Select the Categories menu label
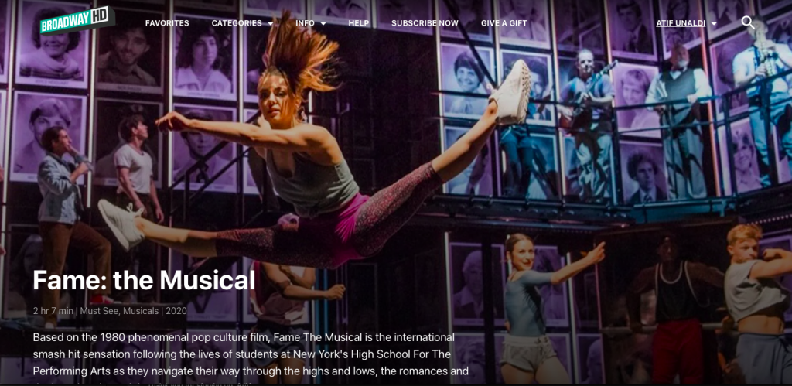The image size is (792, 386). point(237,23)
